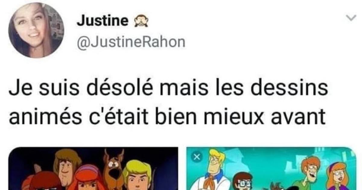Click the small X icon on right image
The width and height of the screenshot is (362, 190).
(x=197, y=157)
